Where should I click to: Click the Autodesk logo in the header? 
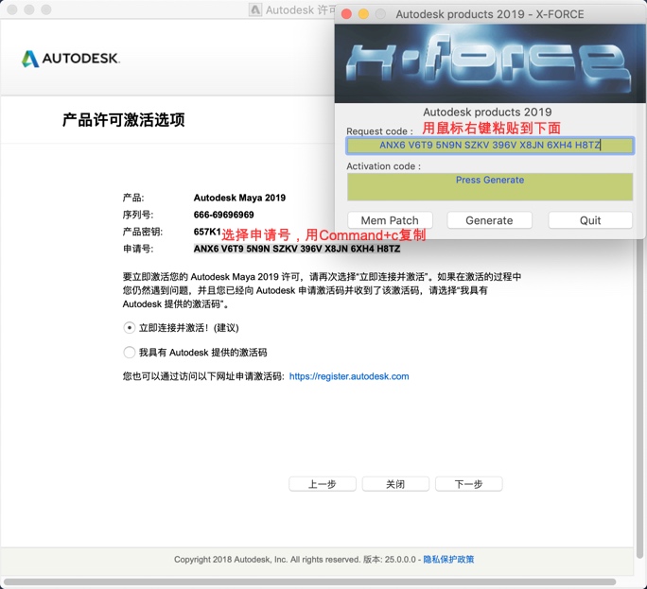[71, 59]
